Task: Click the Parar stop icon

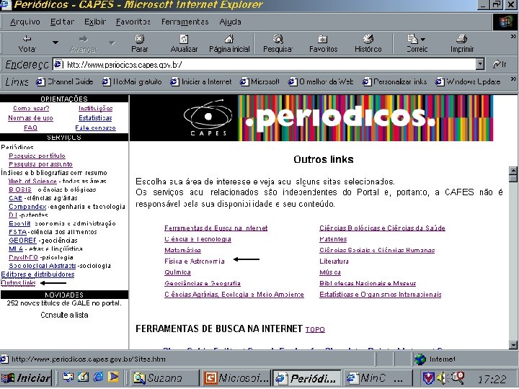Action: coord(139,39)
